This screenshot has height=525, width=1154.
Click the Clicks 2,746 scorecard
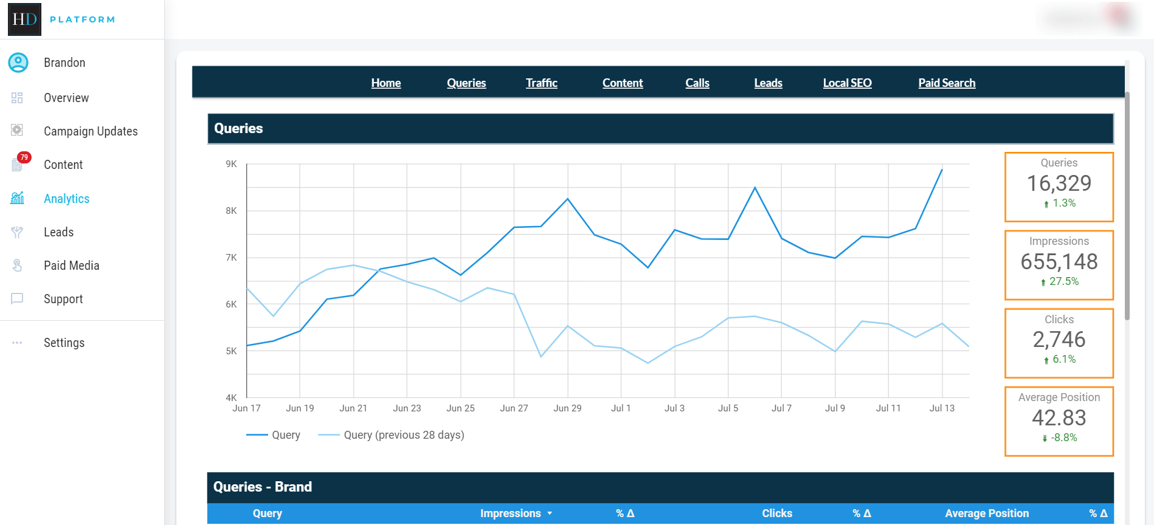coord(1059,343)
